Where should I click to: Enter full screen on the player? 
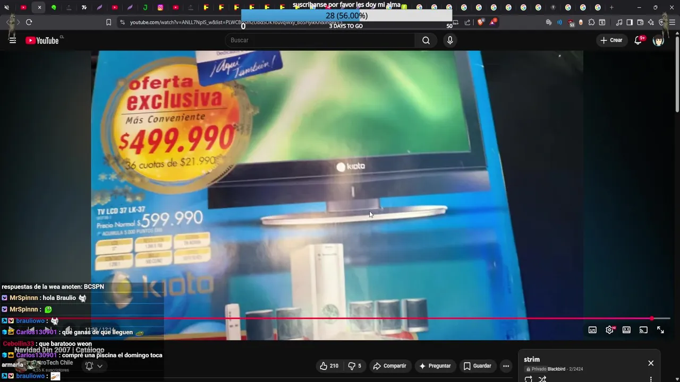660,330
